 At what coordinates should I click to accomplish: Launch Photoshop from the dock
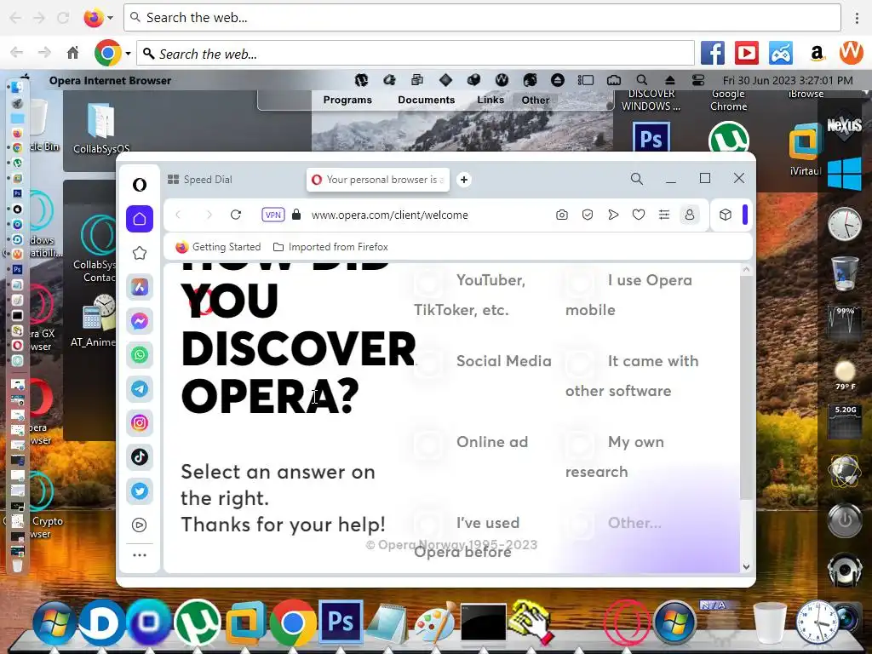pos(341,622)
